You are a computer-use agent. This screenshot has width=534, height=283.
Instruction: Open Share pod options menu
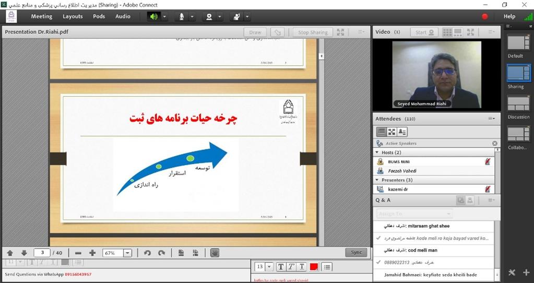tap(361, 32)
